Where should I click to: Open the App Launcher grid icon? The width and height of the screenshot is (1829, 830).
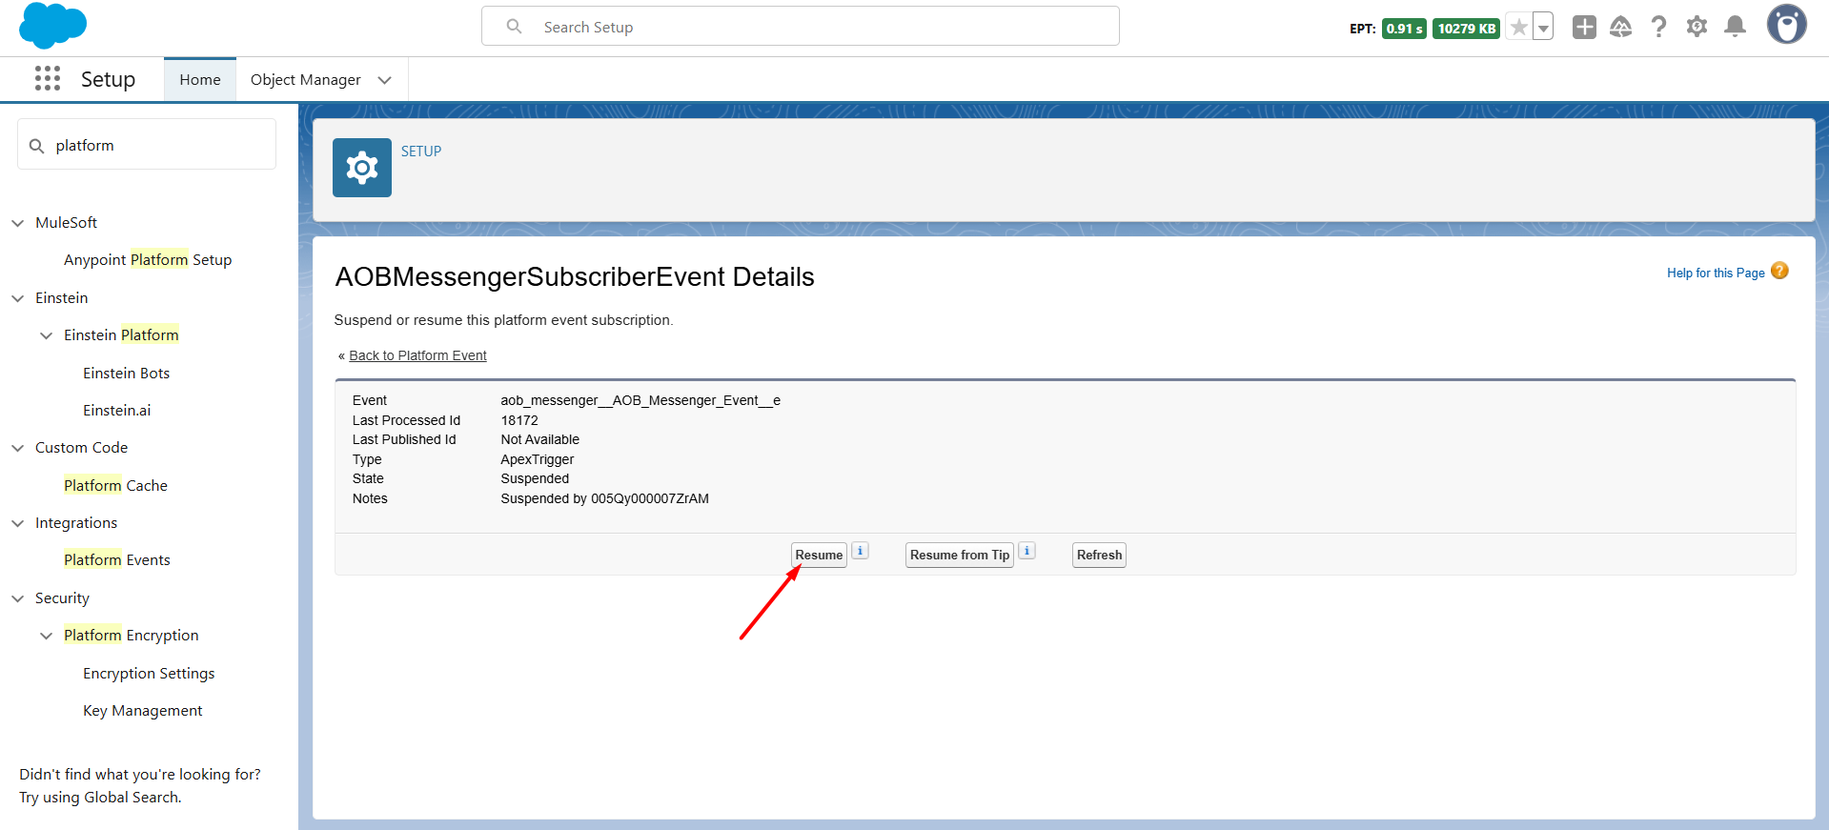48,79
